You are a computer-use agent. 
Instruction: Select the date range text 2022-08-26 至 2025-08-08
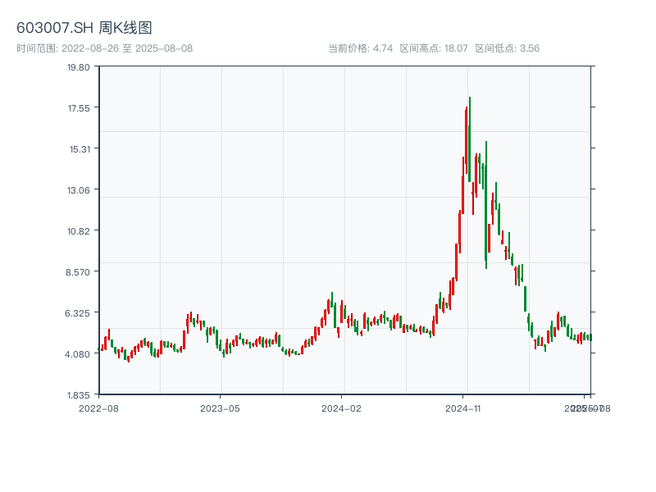coord(127,48)
